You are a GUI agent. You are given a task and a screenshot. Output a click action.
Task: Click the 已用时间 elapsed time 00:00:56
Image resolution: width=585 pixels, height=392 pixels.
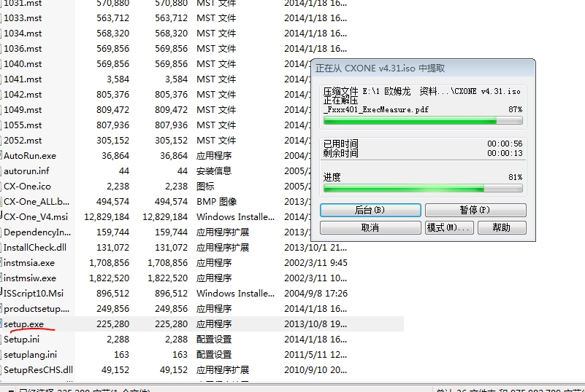click(x=505, y=144)
